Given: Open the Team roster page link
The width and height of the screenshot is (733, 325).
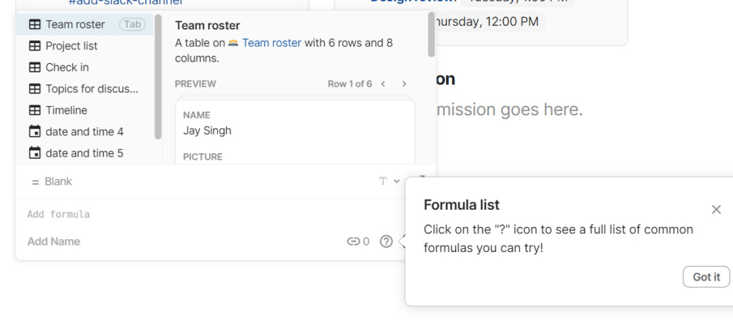Looking at the screenshot, I should tap(271, 43).
